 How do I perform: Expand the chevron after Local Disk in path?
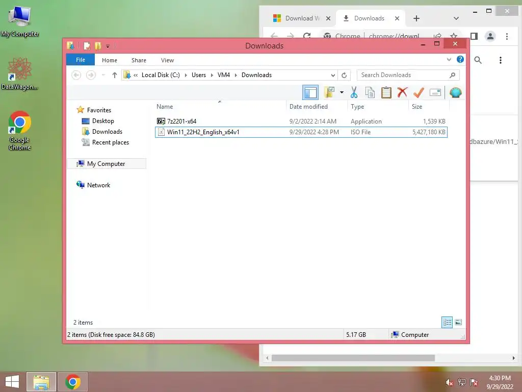(x=186, y=75)
